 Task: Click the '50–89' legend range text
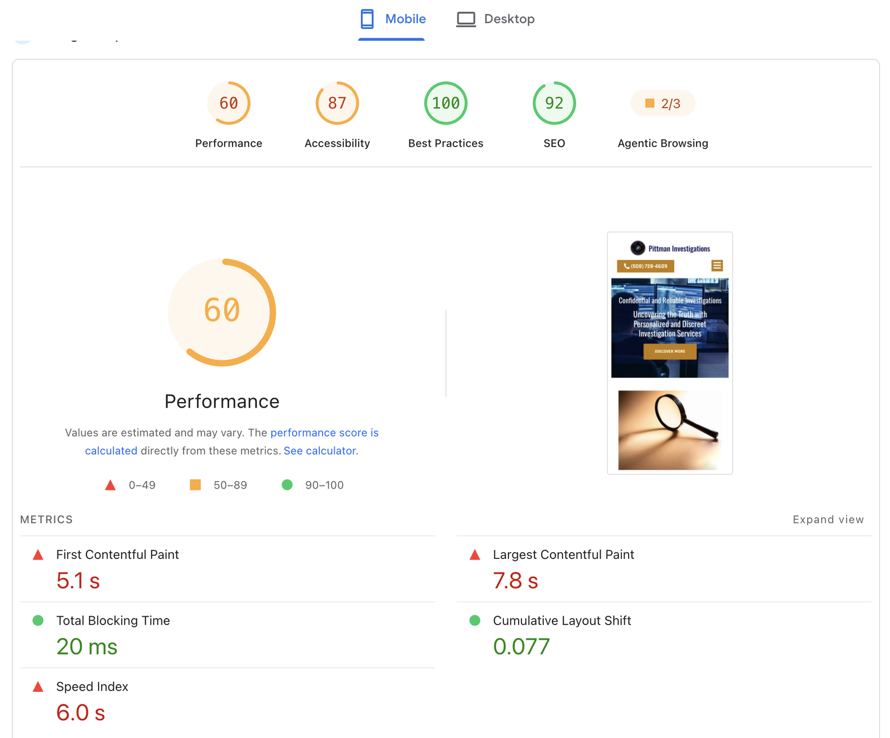click(230, 485)
